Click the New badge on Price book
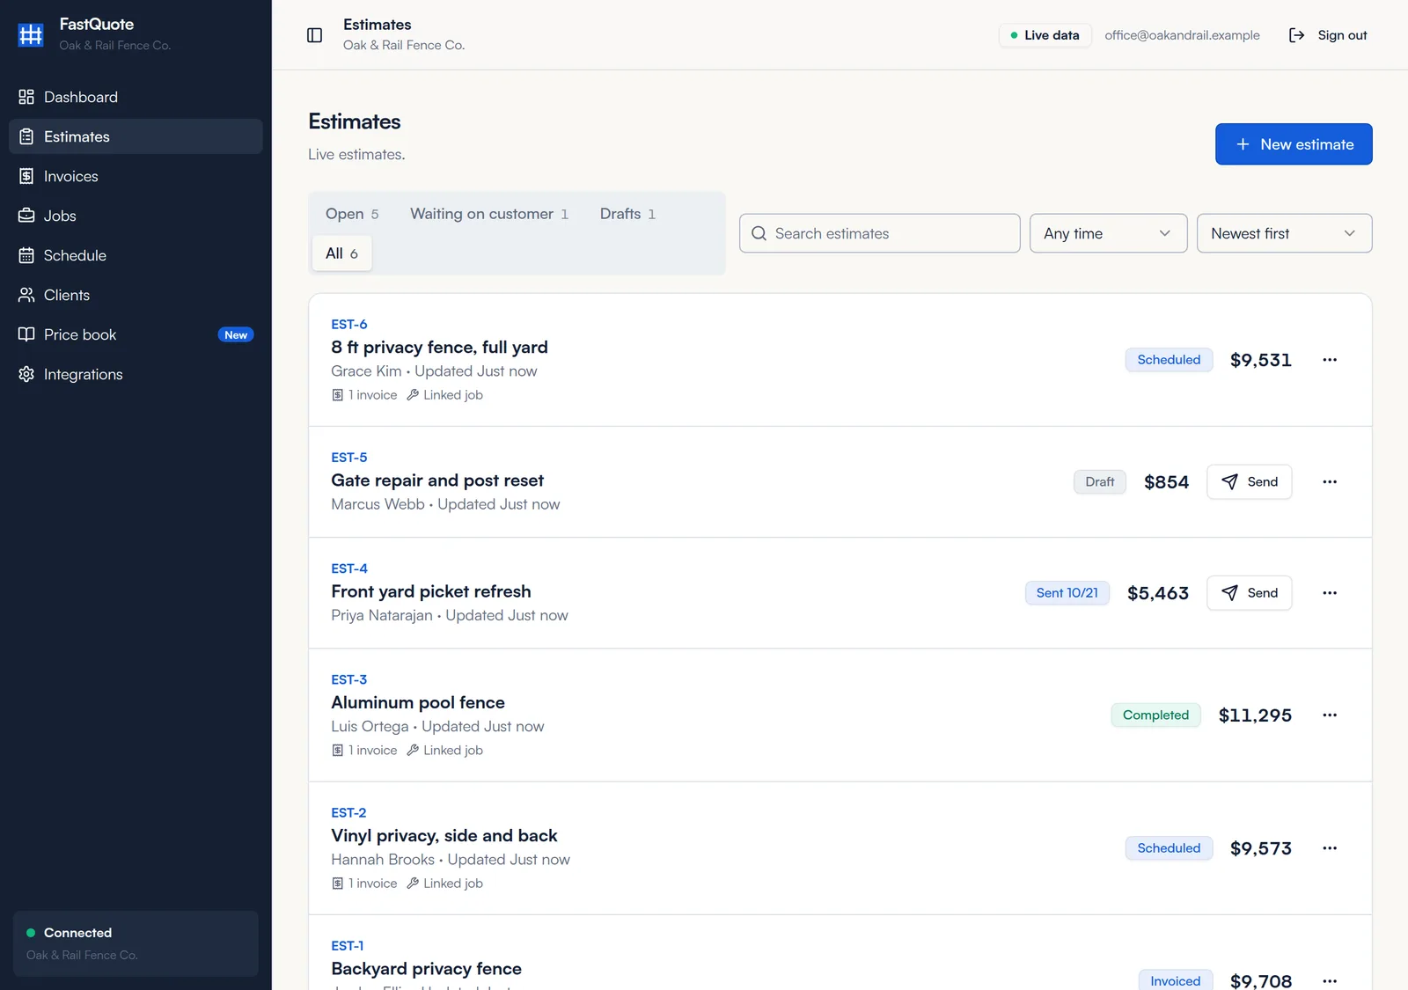The height and width of the screenshot is (990, 1408). 236,334
